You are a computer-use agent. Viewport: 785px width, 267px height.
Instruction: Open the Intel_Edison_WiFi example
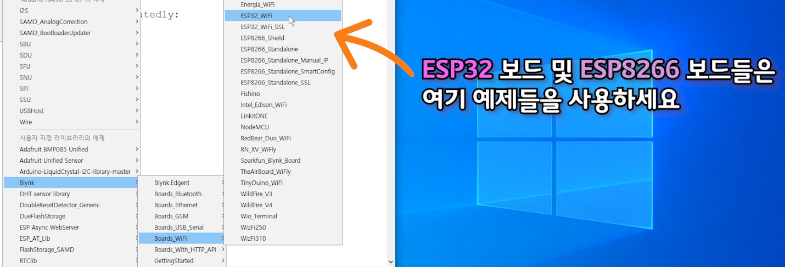tap(283, 105)
